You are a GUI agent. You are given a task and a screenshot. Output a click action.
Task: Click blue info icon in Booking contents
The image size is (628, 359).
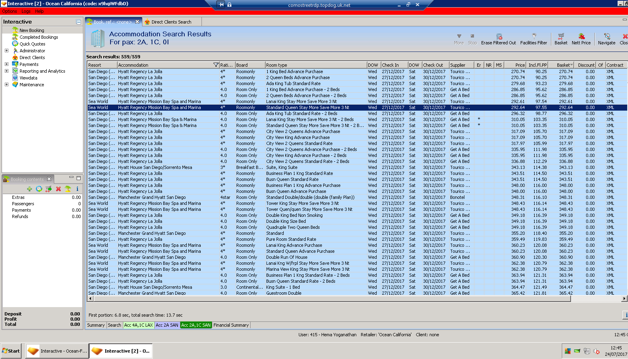(x=77, y=189)
